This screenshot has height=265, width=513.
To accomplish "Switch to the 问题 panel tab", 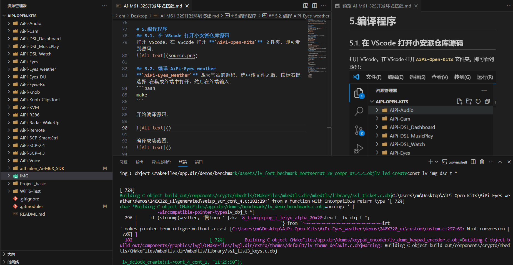I will [x=123, y=162].
